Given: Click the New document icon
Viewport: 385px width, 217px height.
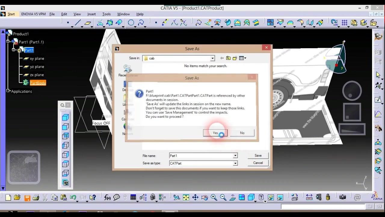Looking at the screenshot, I should tap(8, 198).
